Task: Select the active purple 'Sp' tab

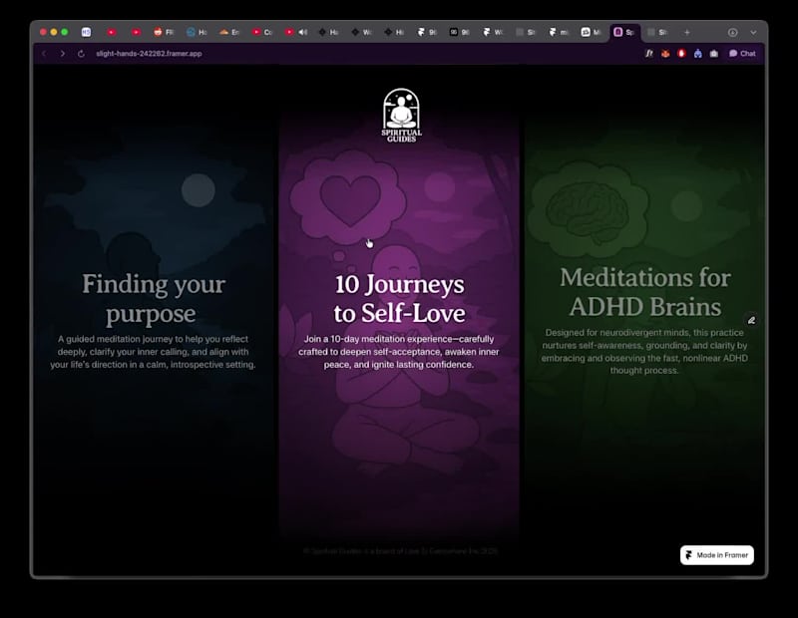Action: 624,32
